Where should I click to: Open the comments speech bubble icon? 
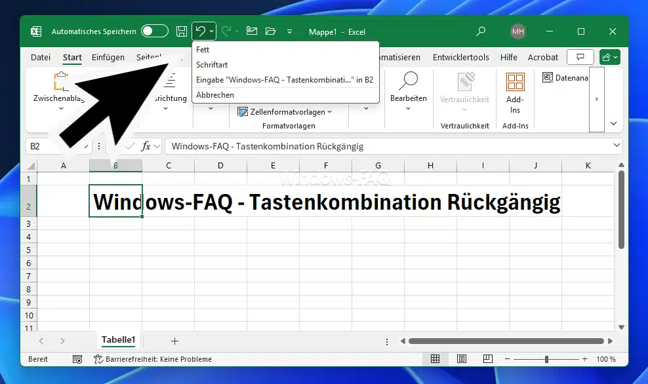point(580,58)
